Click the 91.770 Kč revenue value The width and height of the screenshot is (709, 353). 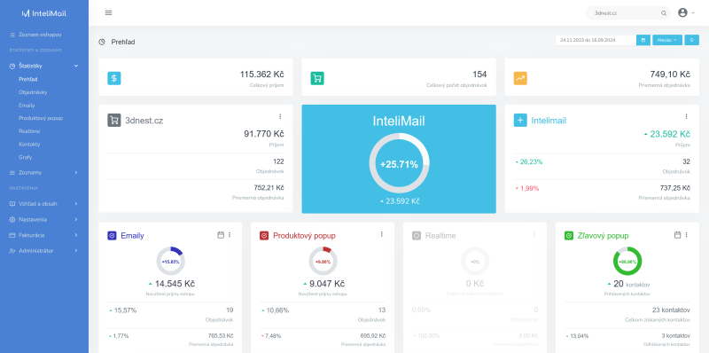pos(264,134)
